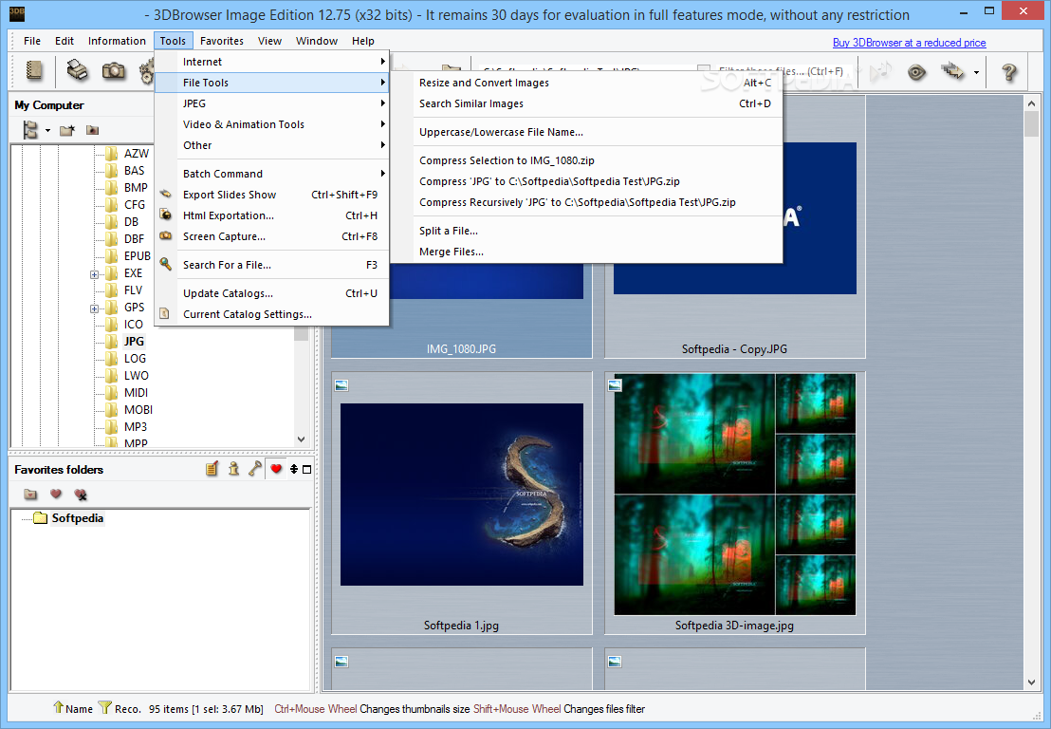Click the folder icon right of new-folder star icon
The height and width of the screenshot is (729, 1051).
pyautogui.click(x=93, y=130)
